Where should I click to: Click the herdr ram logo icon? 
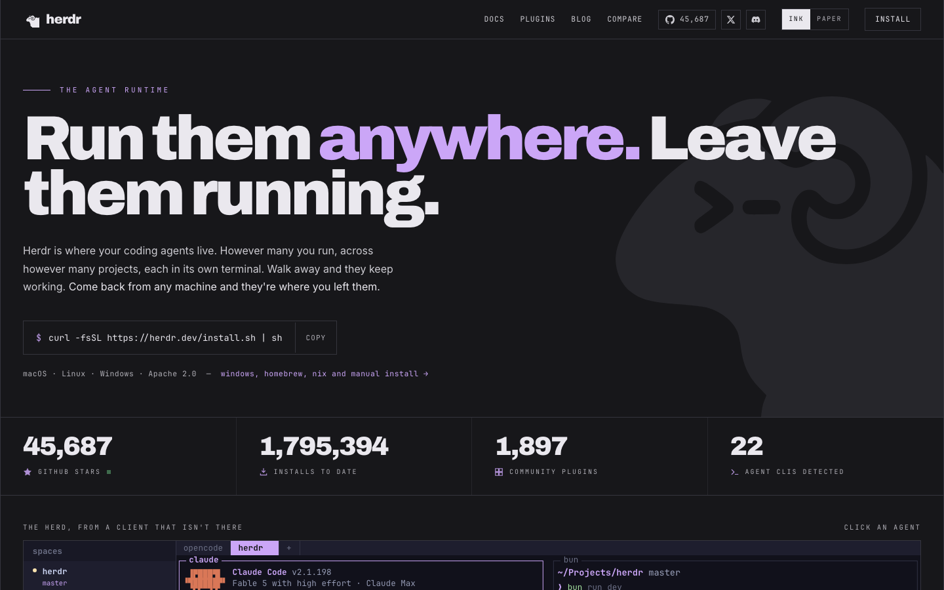point(33,20)
